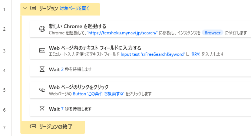Click the 7 seconds value in Wait
251x136 pixels.
click(x=62, y=109)
